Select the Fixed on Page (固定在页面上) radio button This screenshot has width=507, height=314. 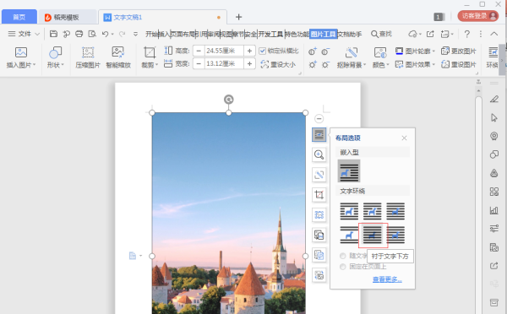pyautogui.click(x=343, y=267)
